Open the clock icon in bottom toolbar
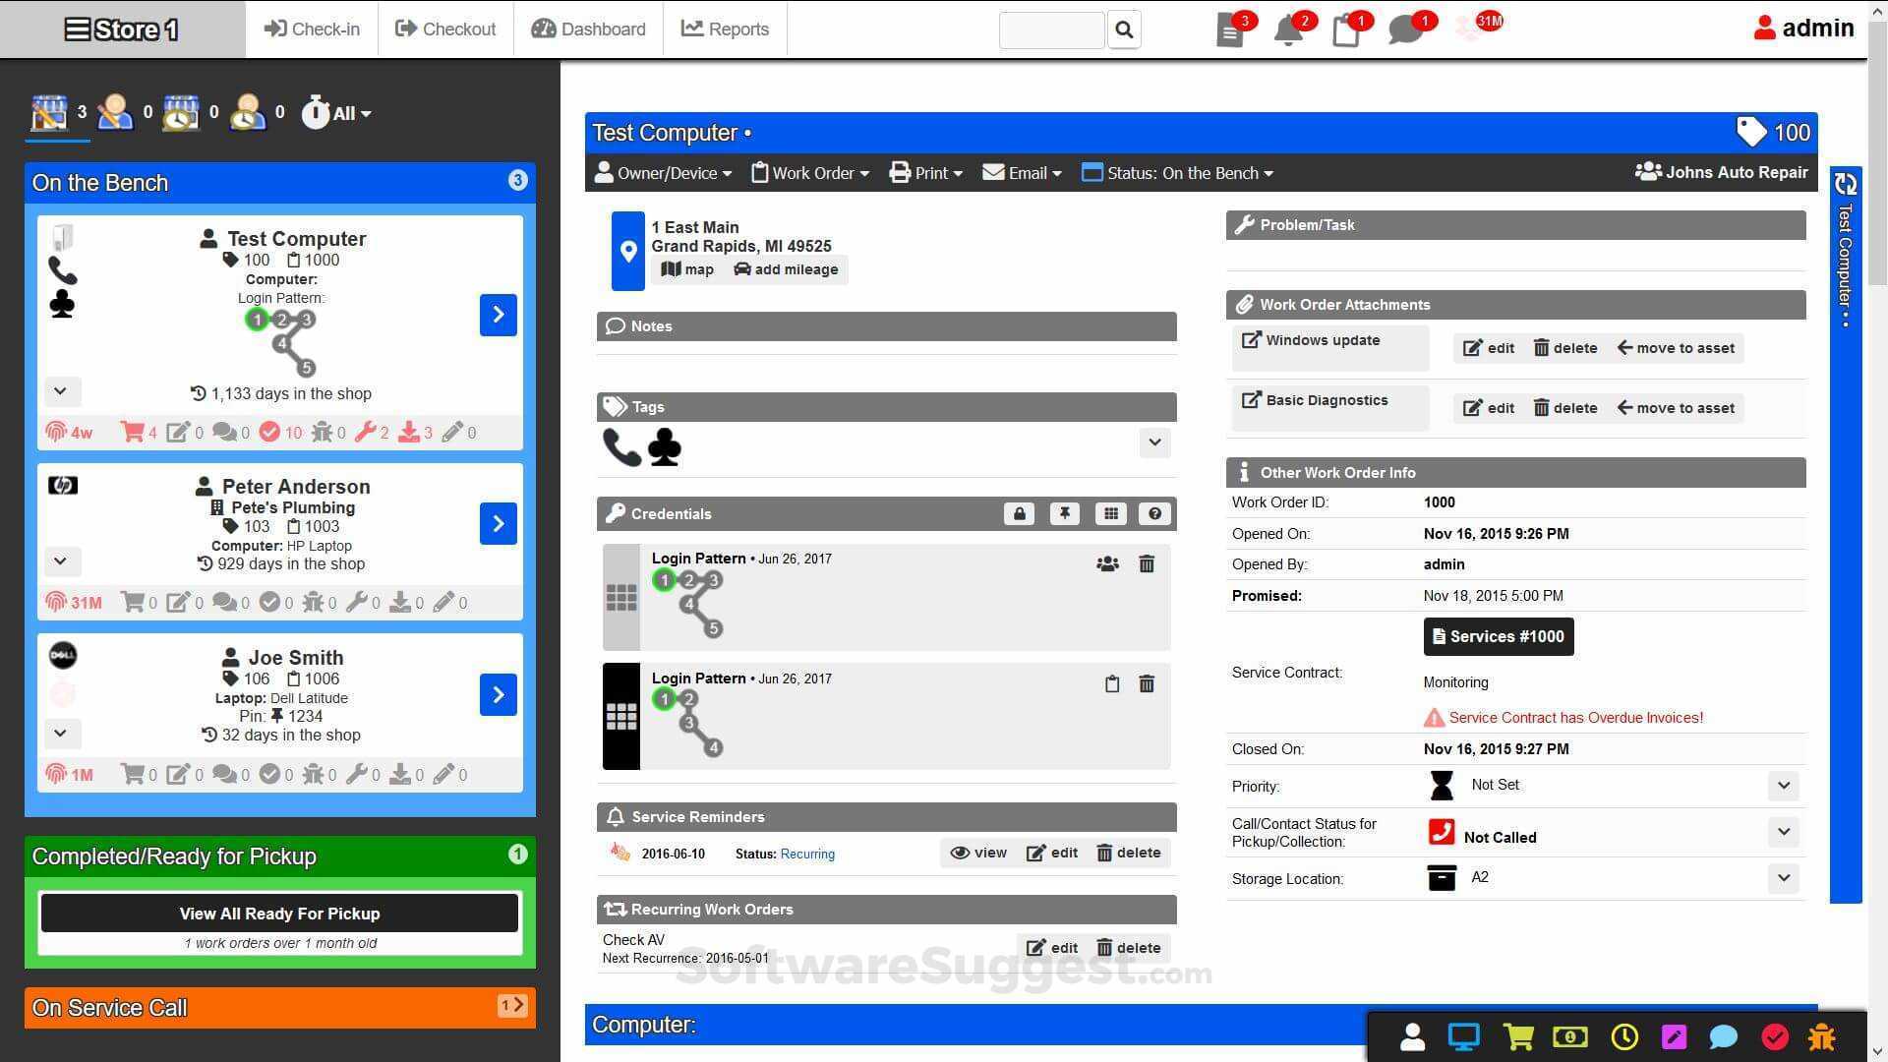 (1622, 1035)
